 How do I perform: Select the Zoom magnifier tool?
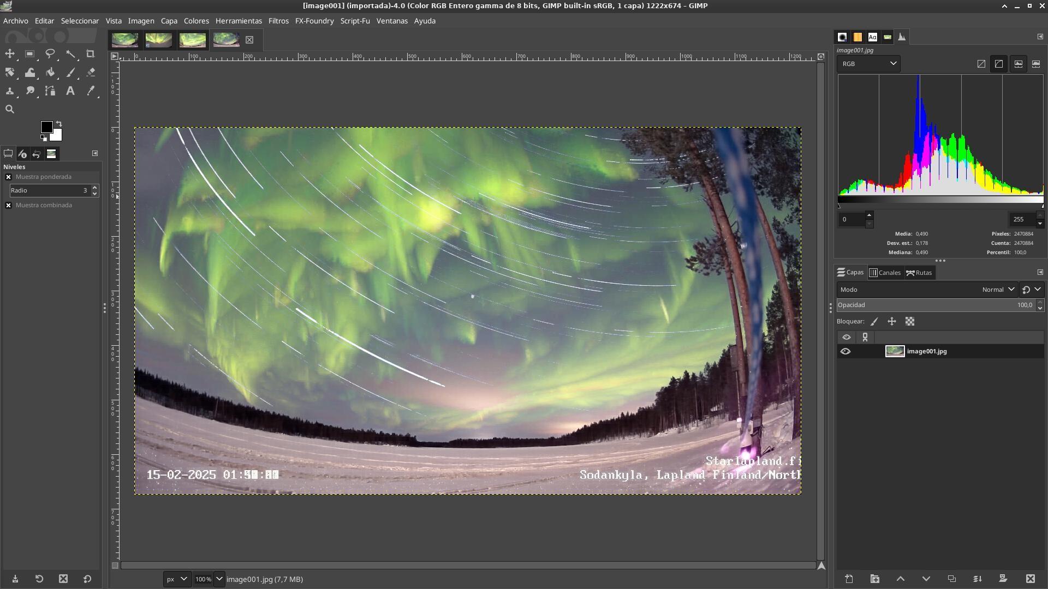point(10,110)
